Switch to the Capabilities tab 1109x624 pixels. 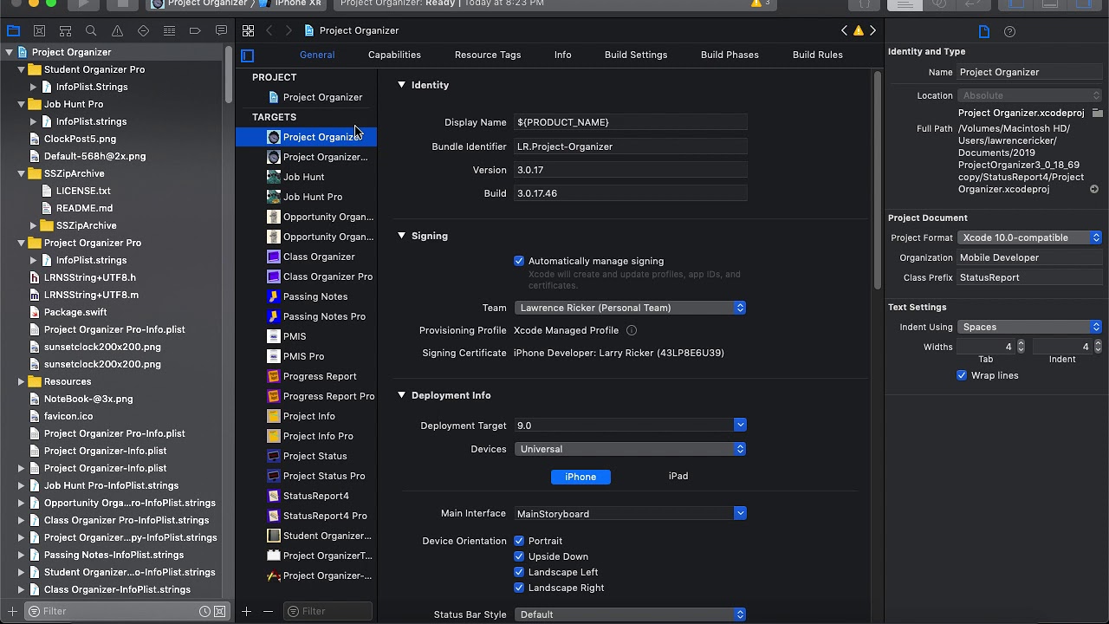[x=394, y=55]
